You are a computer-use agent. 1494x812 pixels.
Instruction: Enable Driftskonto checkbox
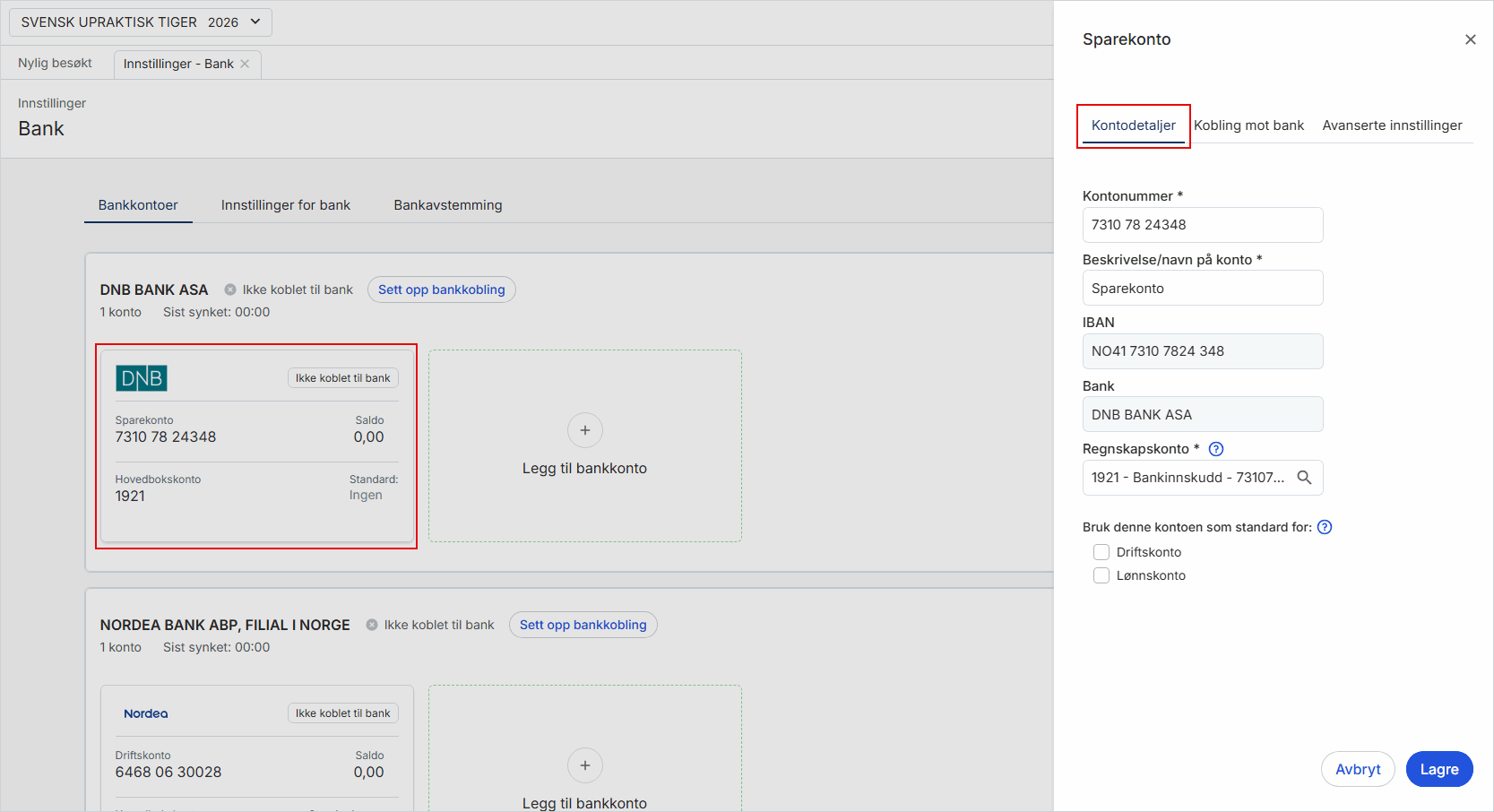(x=1101, y=552)
